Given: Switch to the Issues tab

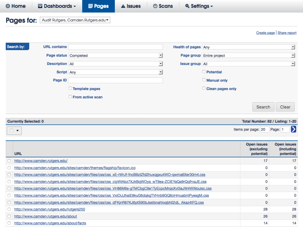Looking at the screenshot, I should pos(131,6).
